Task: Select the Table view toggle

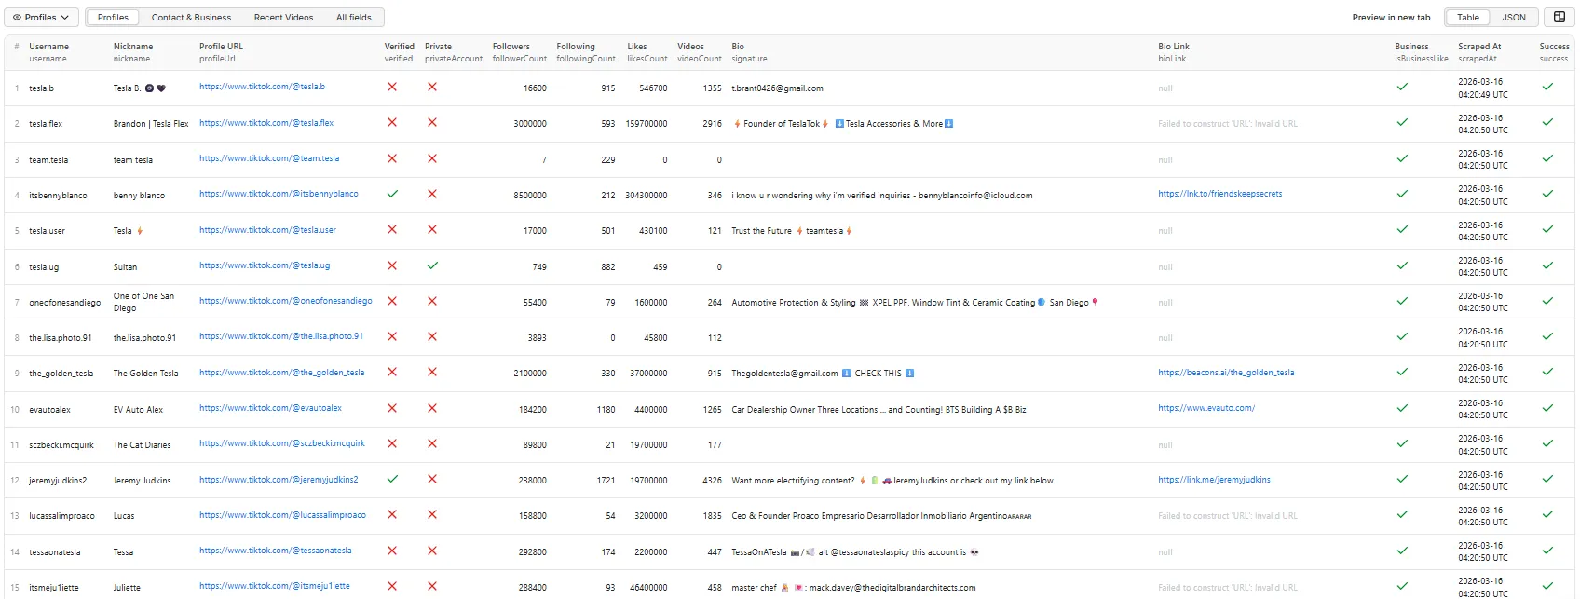Action: click(1467, 17)
